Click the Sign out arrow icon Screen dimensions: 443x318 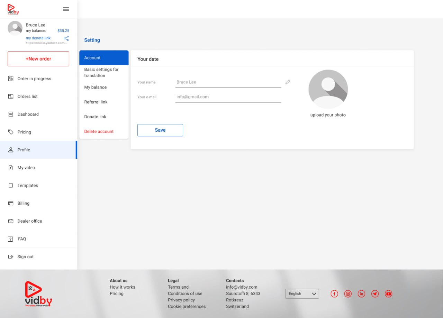click(x=11, y=257)
